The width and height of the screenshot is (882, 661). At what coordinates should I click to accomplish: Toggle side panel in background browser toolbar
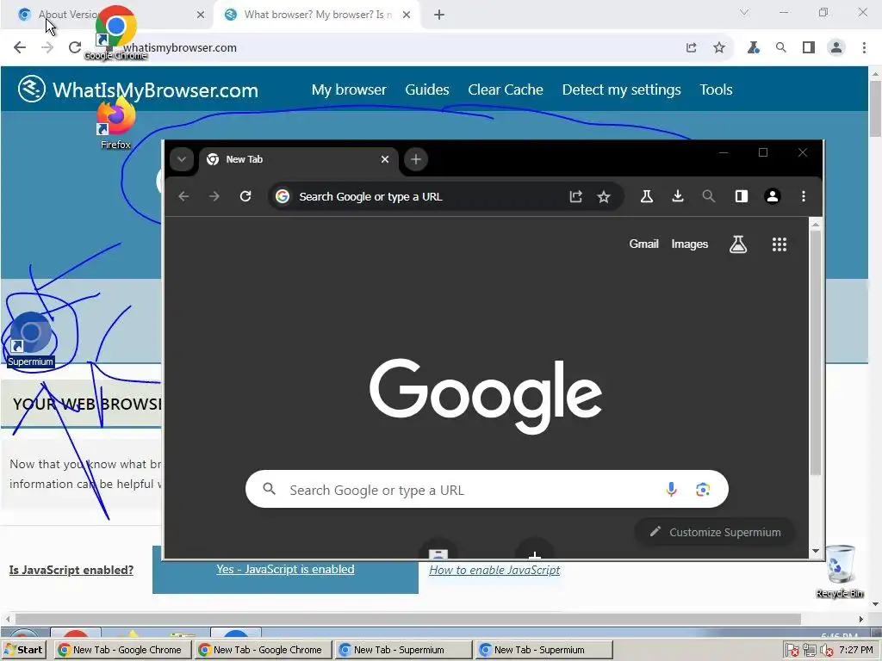(x=808, y=48)
